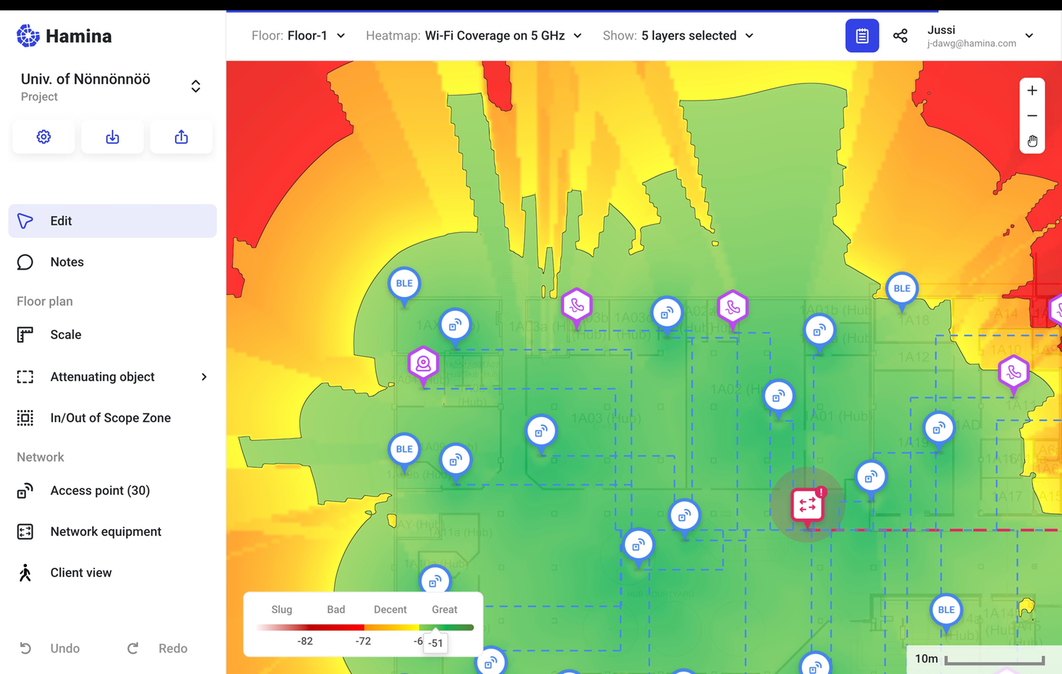Image resolution: width=1062 pixels, height=674 pixels.
Task: Click the download/export icon below project name
Action: pos(112,137)
